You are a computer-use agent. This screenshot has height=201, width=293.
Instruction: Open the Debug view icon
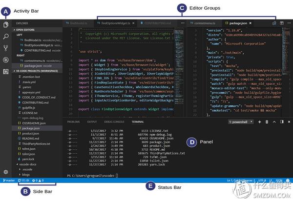[x=6, y=60]
